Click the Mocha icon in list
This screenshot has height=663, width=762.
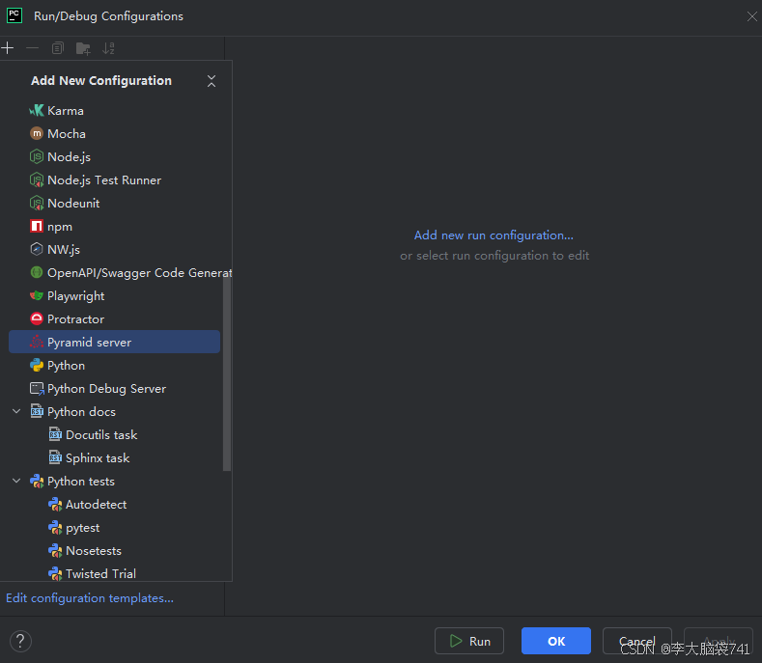[x=37, y=133]
